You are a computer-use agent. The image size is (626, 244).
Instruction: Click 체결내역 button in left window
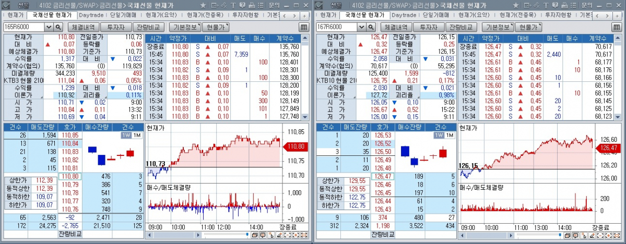click(83, 27)
